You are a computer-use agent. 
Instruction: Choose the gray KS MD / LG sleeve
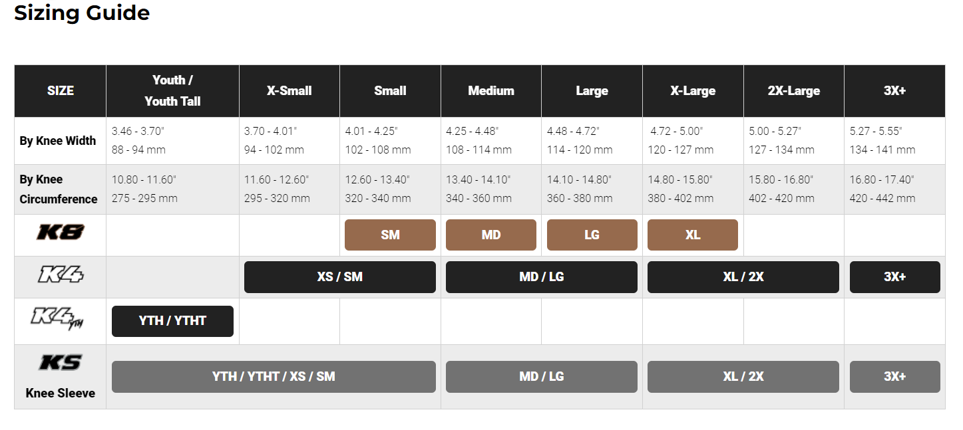pyautogui.click(x=541, y=377)
